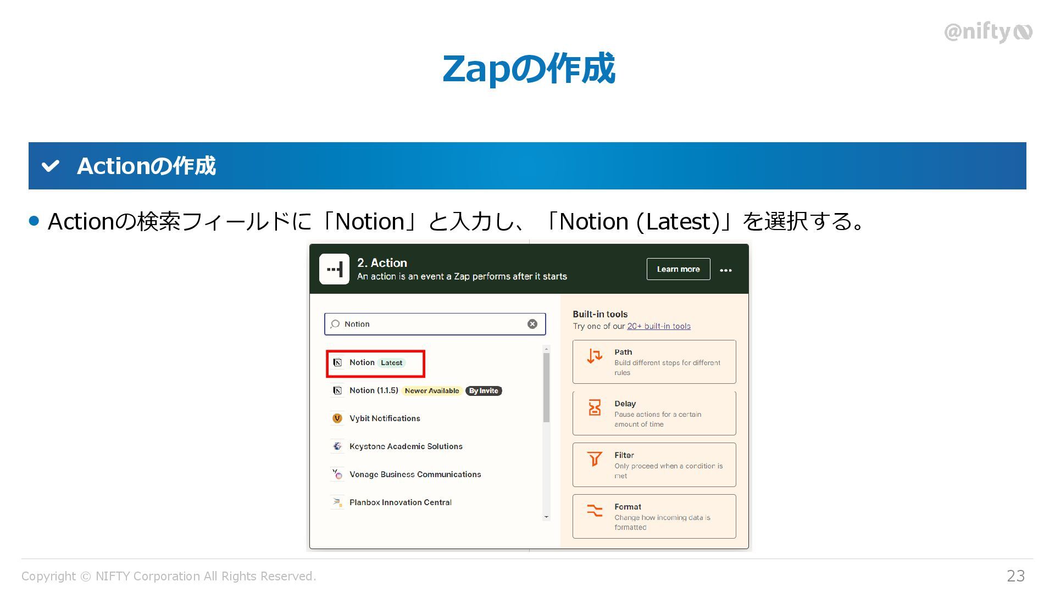Viewport: 1055px width, 593px height.
Task: Click the Action step placeholder icon
Action: (334, 269)
